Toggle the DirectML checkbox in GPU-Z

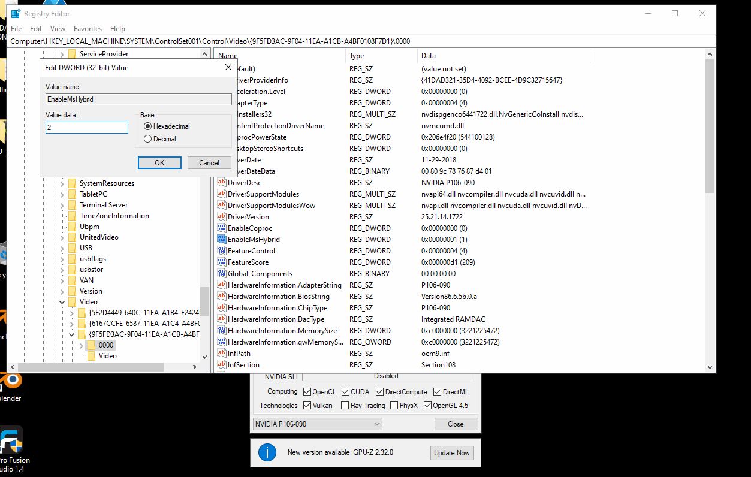pos(437,392)
